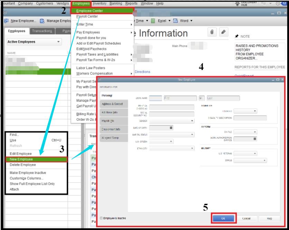Click the pushpin icon beside NOTE

[x=237, y=36]
